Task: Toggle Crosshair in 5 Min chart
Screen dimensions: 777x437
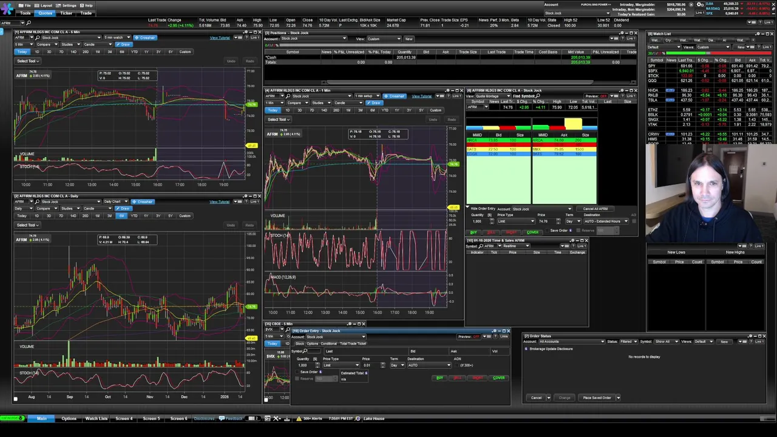Action: [x=145, y=38]
